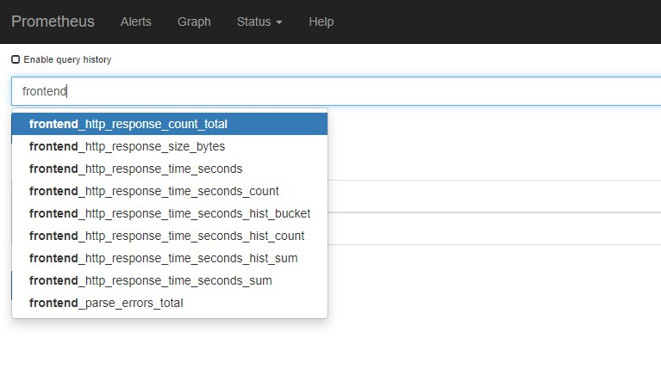Click the empty navbar area right of Help
661x387 pixels.
(500, 21)
